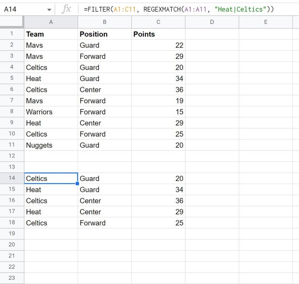This screenshot has width=299, height=284.
Task: Select the Mavs cell in row 2
Action: click(x=51, y=45)
